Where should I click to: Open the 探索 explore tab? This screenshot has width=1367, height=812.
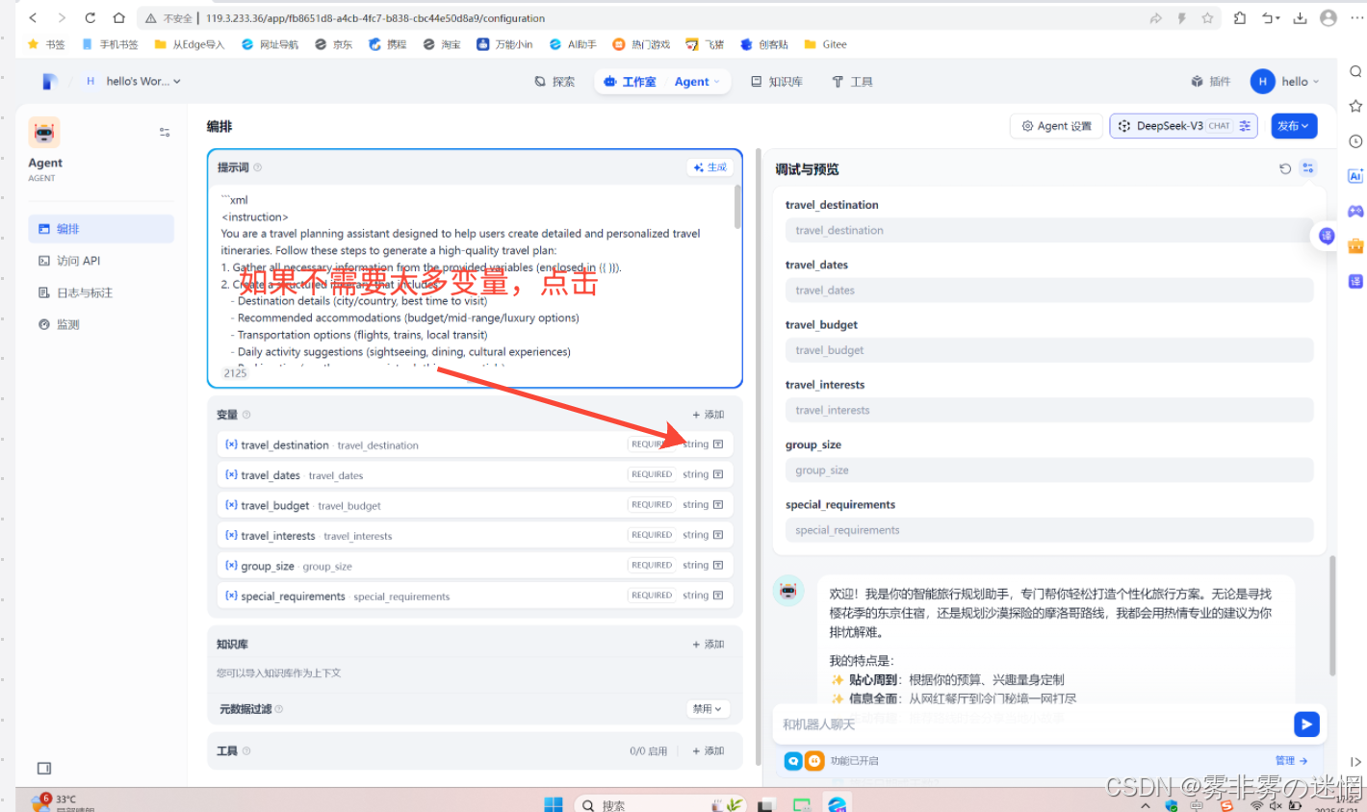(555, 82)
